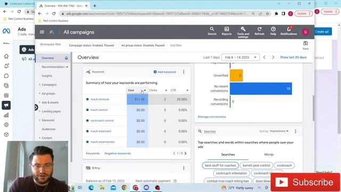Click Add filter
This screenshot has width=341, height=192.
176,45
